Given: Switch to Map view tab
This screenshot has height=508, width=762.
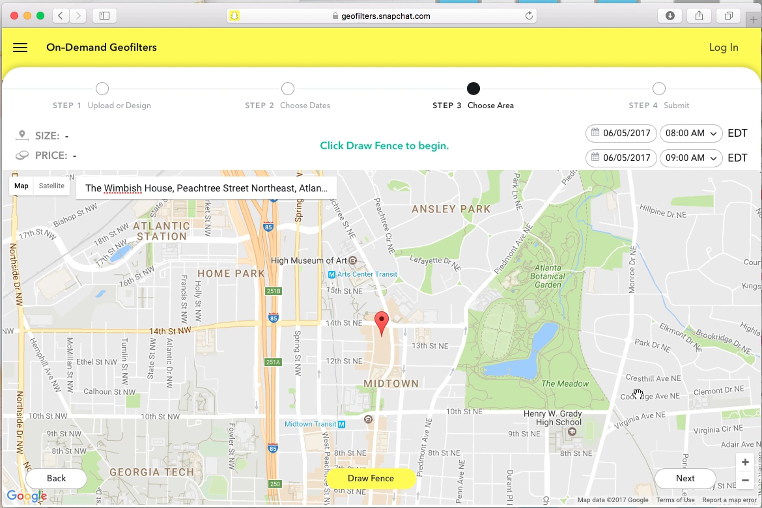Looking at the screenshot, I should (x=21, y=186).
